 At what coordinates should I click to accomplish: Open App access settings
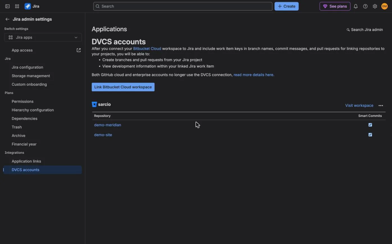22,50
